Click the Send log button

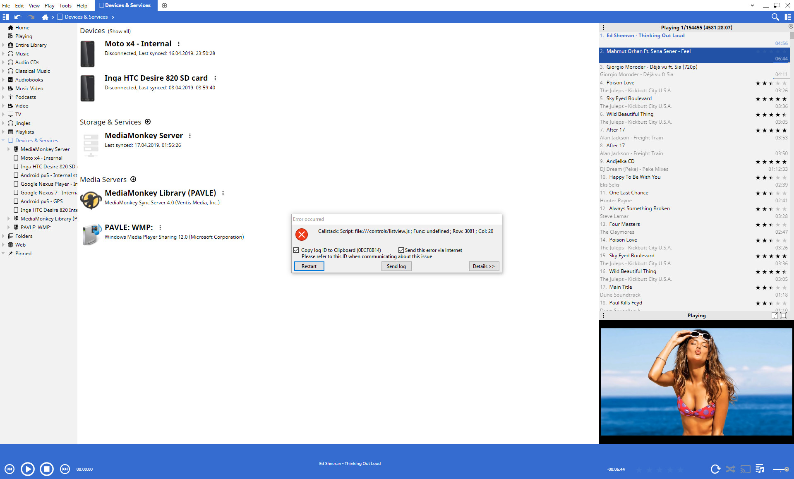396,266
